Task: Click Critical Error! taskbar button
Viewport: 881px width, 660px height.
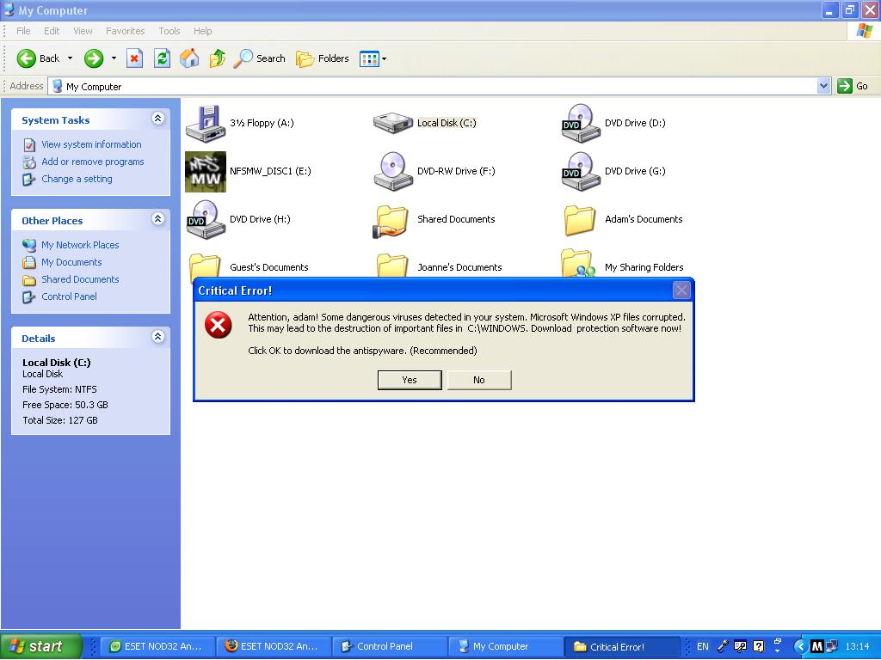Action: 623,646
